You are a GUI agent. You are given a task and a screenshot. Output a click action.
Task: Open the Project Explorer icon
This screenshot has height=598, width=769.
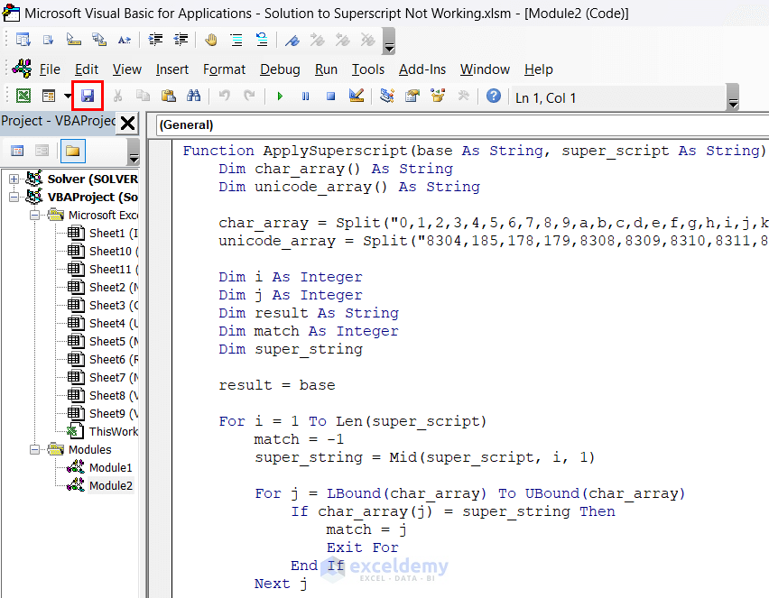pyautogui.click(x=387, y=96)
